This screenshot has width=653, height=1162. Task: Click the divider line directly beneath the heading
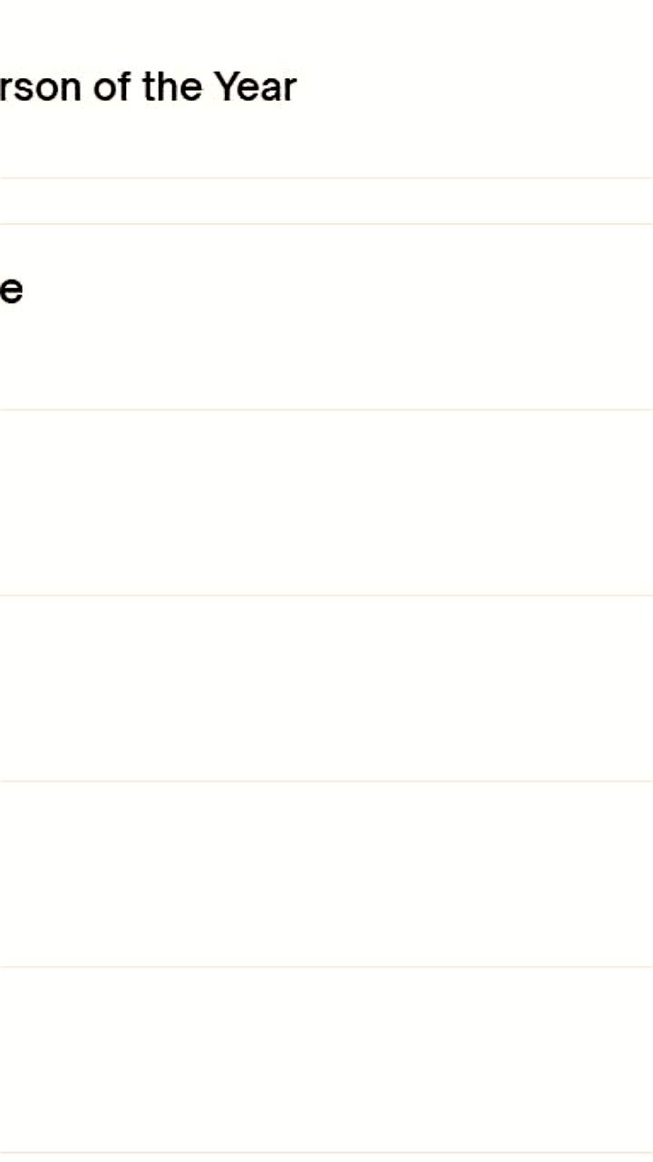coord(326,178)
